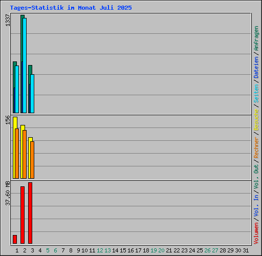The height and width of the screenshot is (256, 262).
Task: Click the green weekend day 27 label
Action: pyautogui.click(x=215, y=250)
